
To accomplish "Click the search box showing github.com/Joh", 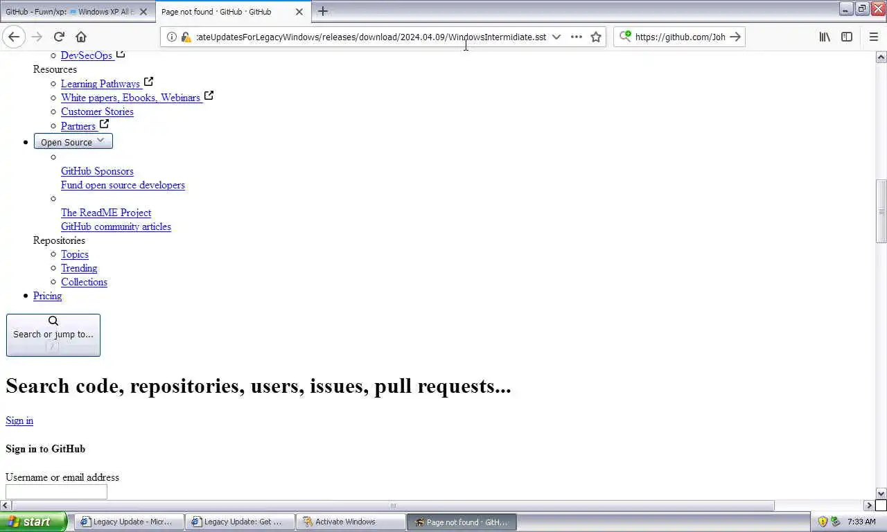I will click(x=679, y=37).
